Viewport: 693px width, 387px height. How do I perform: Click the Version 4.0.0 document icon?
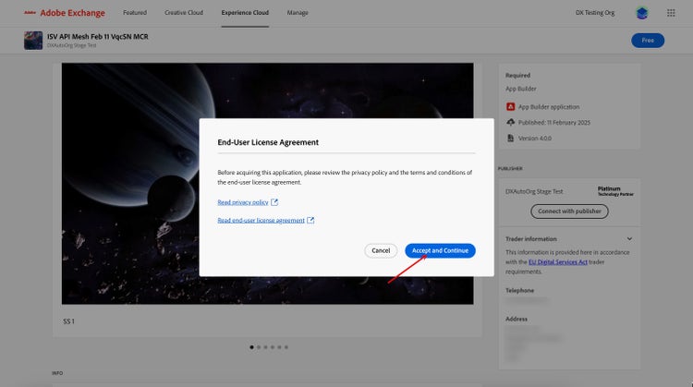tap(510, 138)
